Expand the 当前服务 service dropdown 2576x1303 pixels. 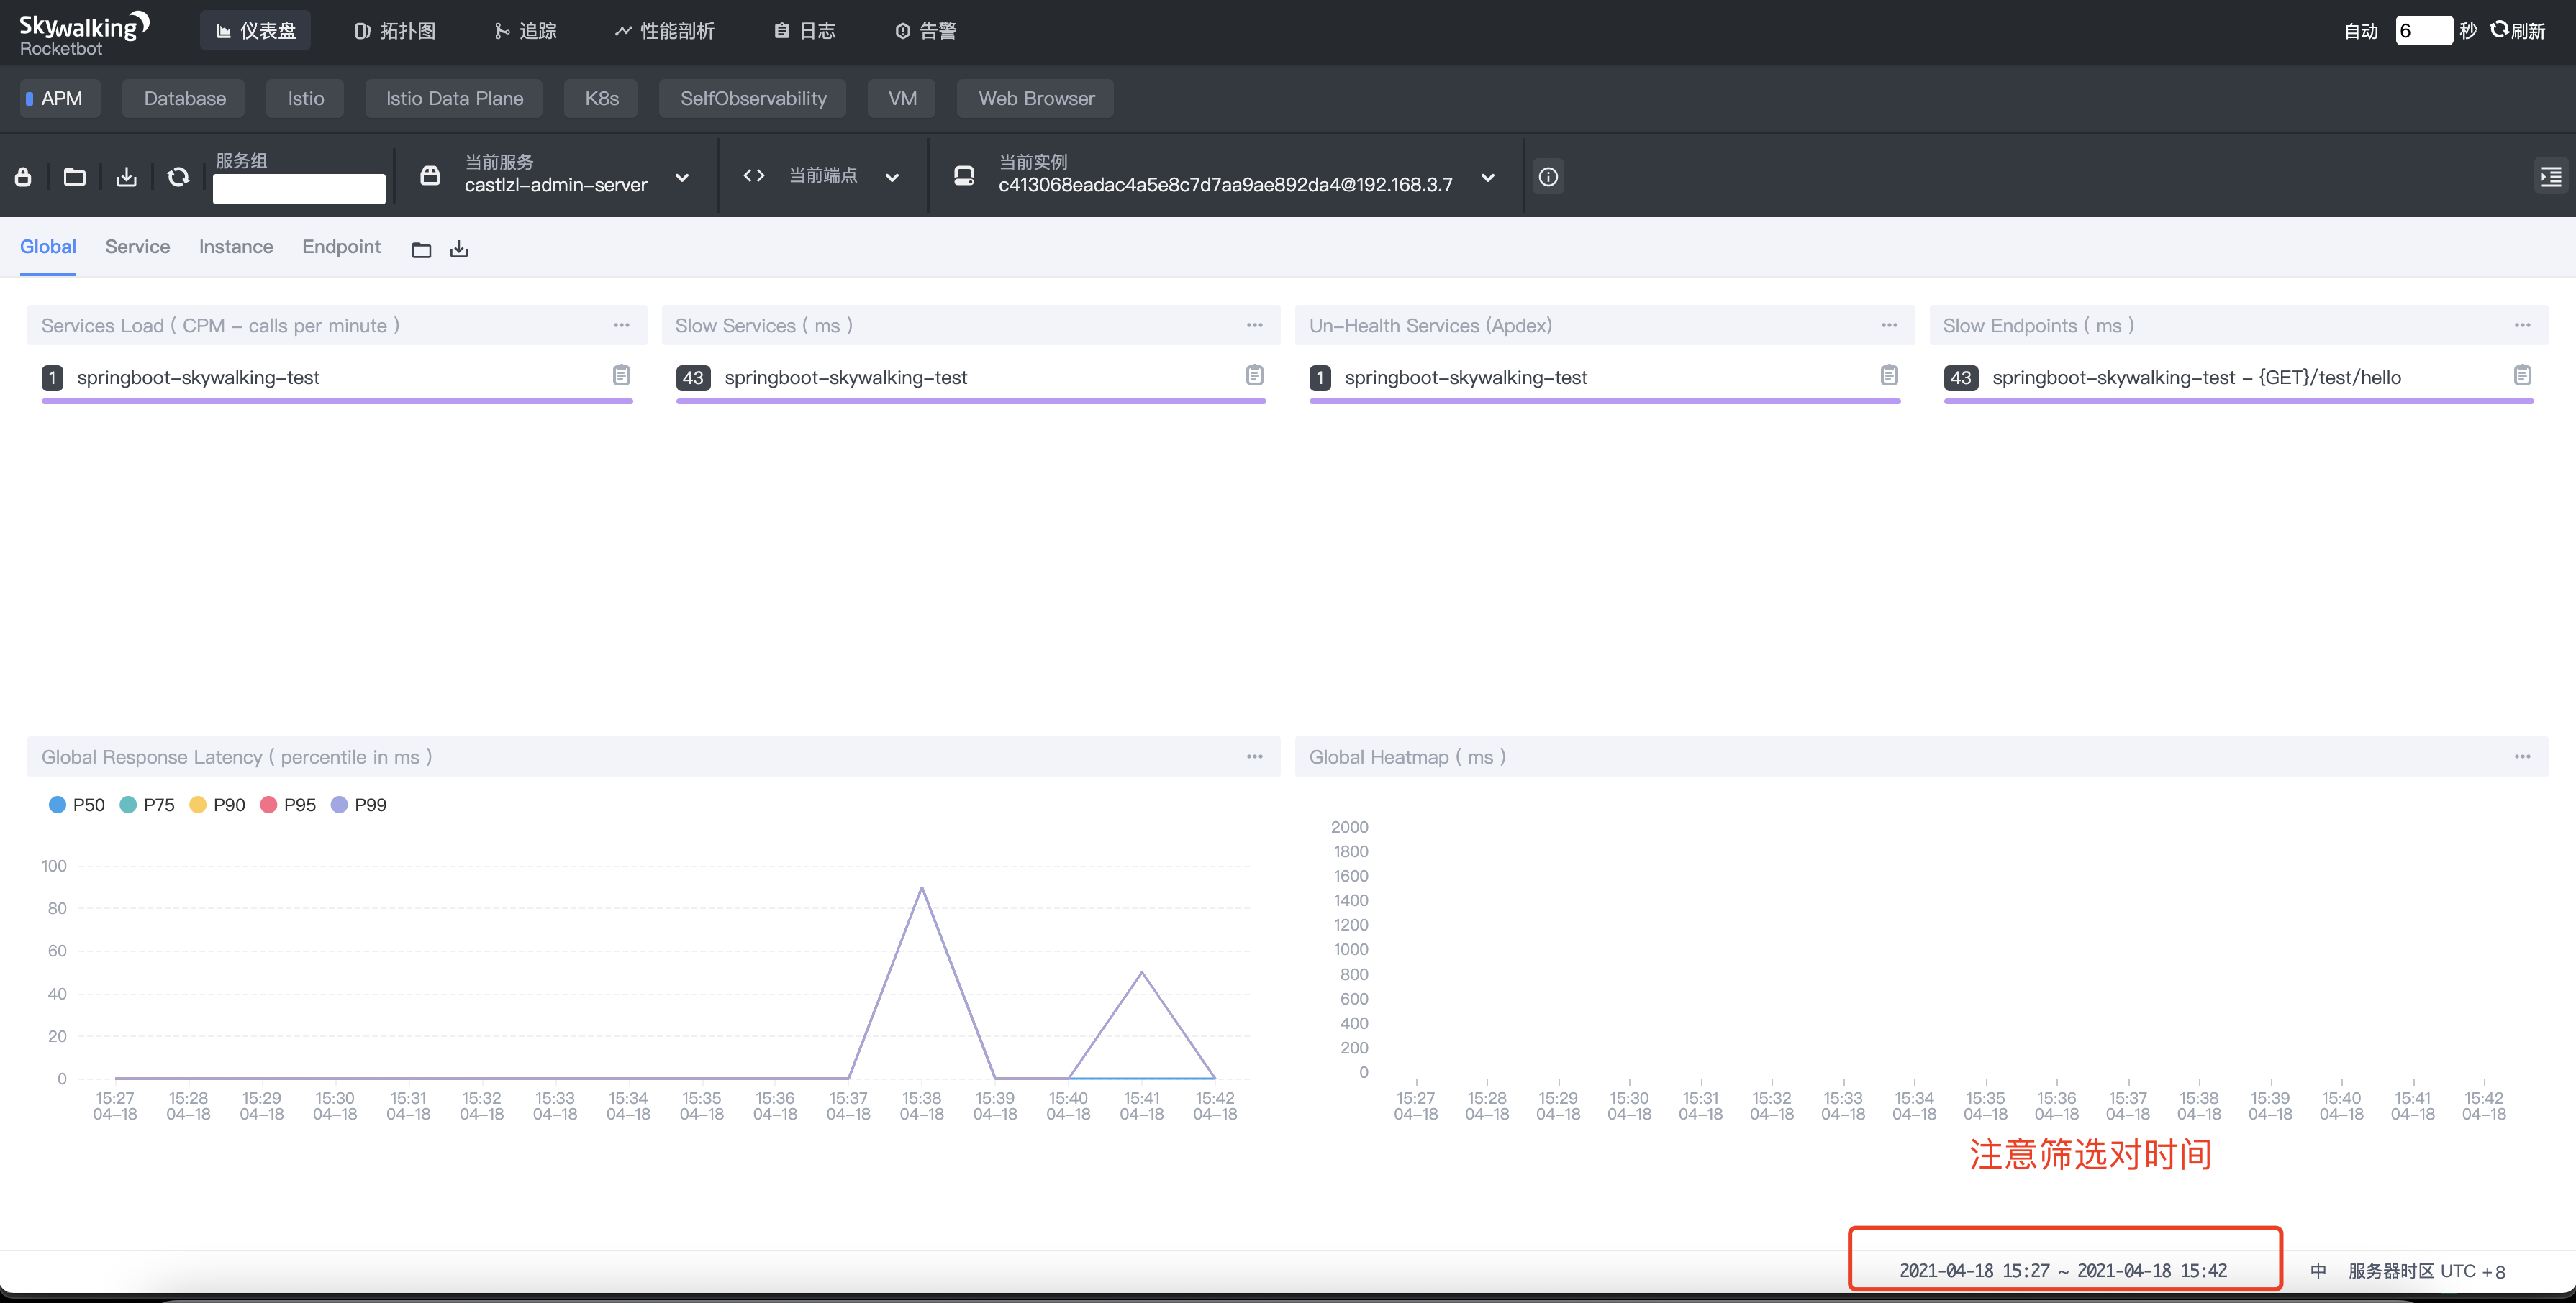pos(682,178)
